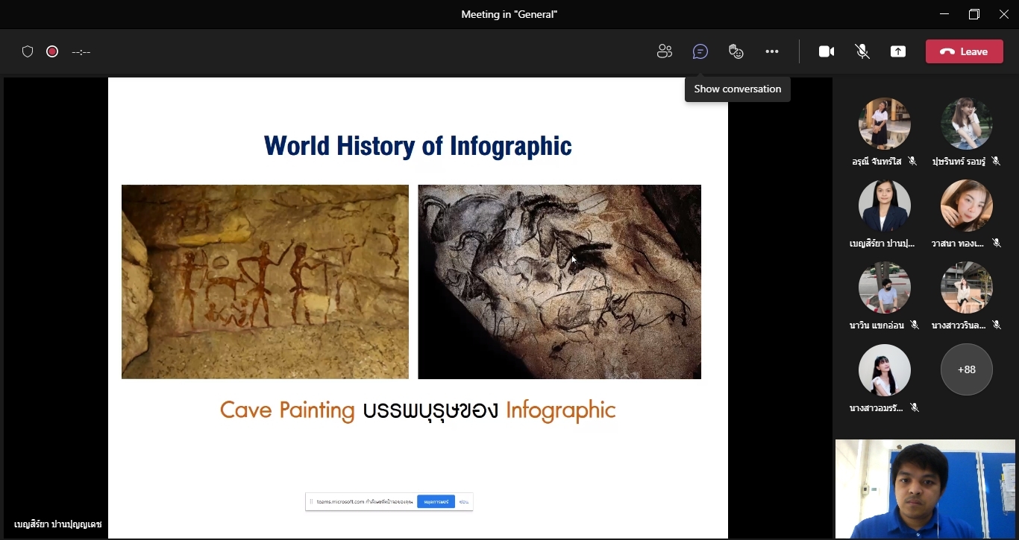1019x540 pixels.
Task: Select participant อรุณี จันทร์ใส avatar
Action: [885, 124]
